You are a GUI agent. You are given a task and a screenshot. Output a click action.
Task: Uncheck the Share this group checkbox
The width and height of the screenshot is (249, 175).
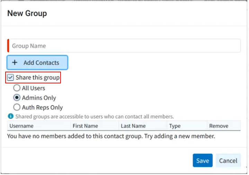[11, 77]
